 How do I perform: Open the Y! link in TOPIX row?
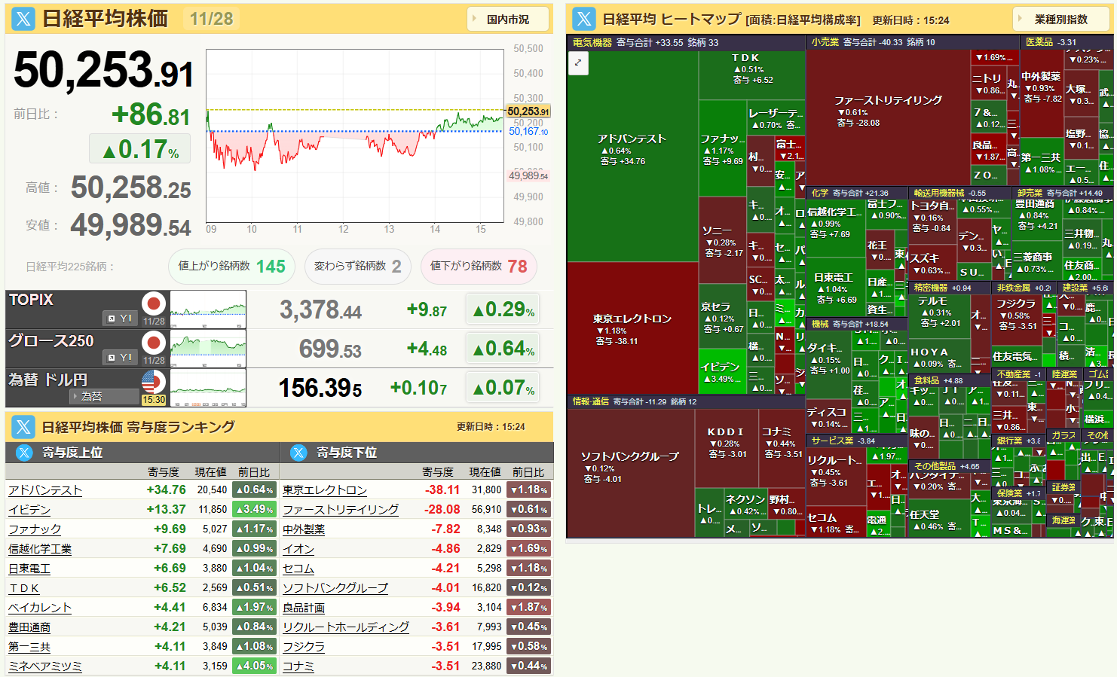(x=120, y=319)
